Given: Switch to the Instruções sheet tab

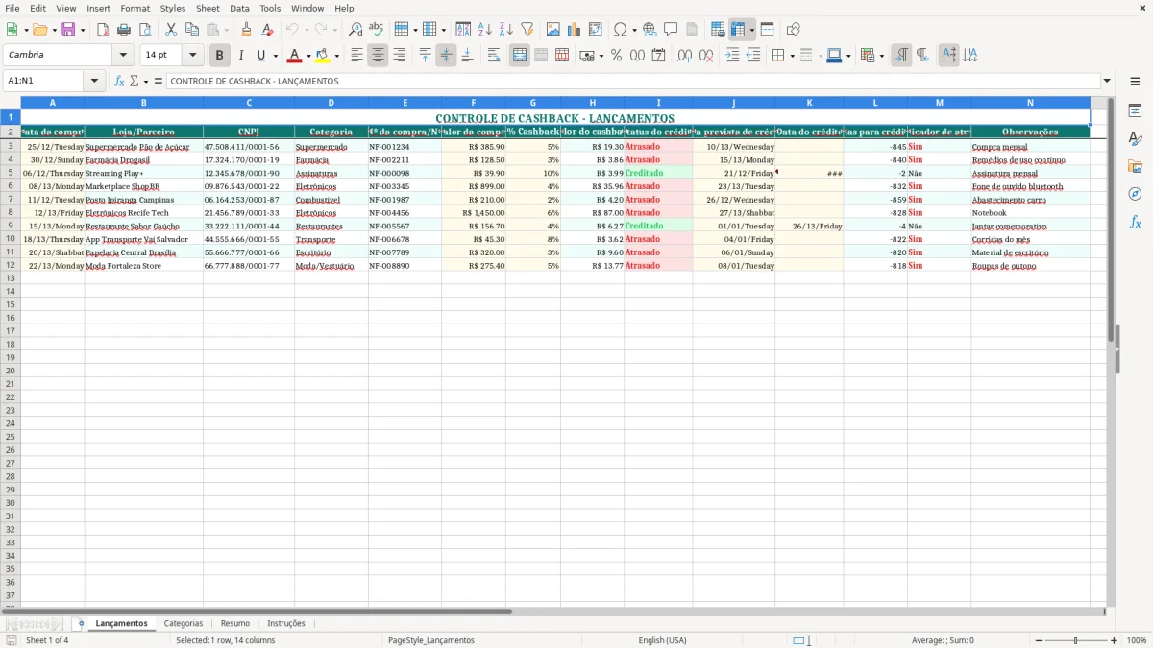Looking at the screenshot, I should [286, 624].
